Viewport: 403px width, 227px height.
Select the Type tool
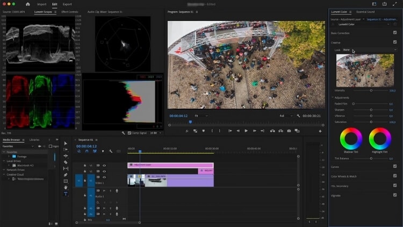[x=66, y=194]
